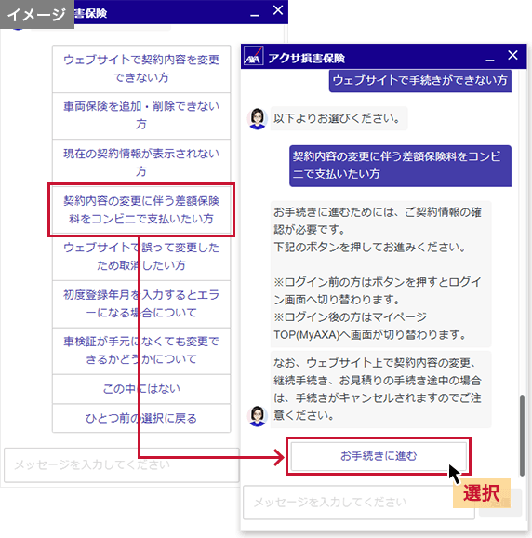This screenshot has height=538, width=532.
Task: Choose '車両保険を追加・削除できない方' option
Action: point(141,115)
